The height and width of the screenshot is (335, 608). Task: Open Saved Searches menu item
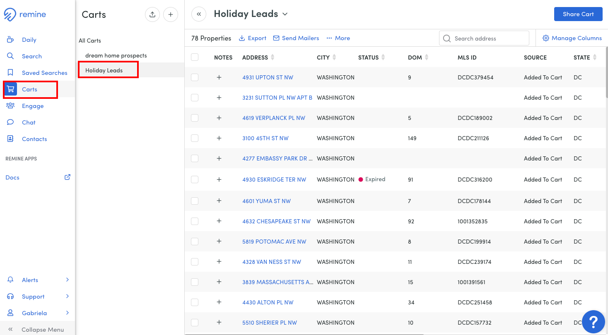45,73
